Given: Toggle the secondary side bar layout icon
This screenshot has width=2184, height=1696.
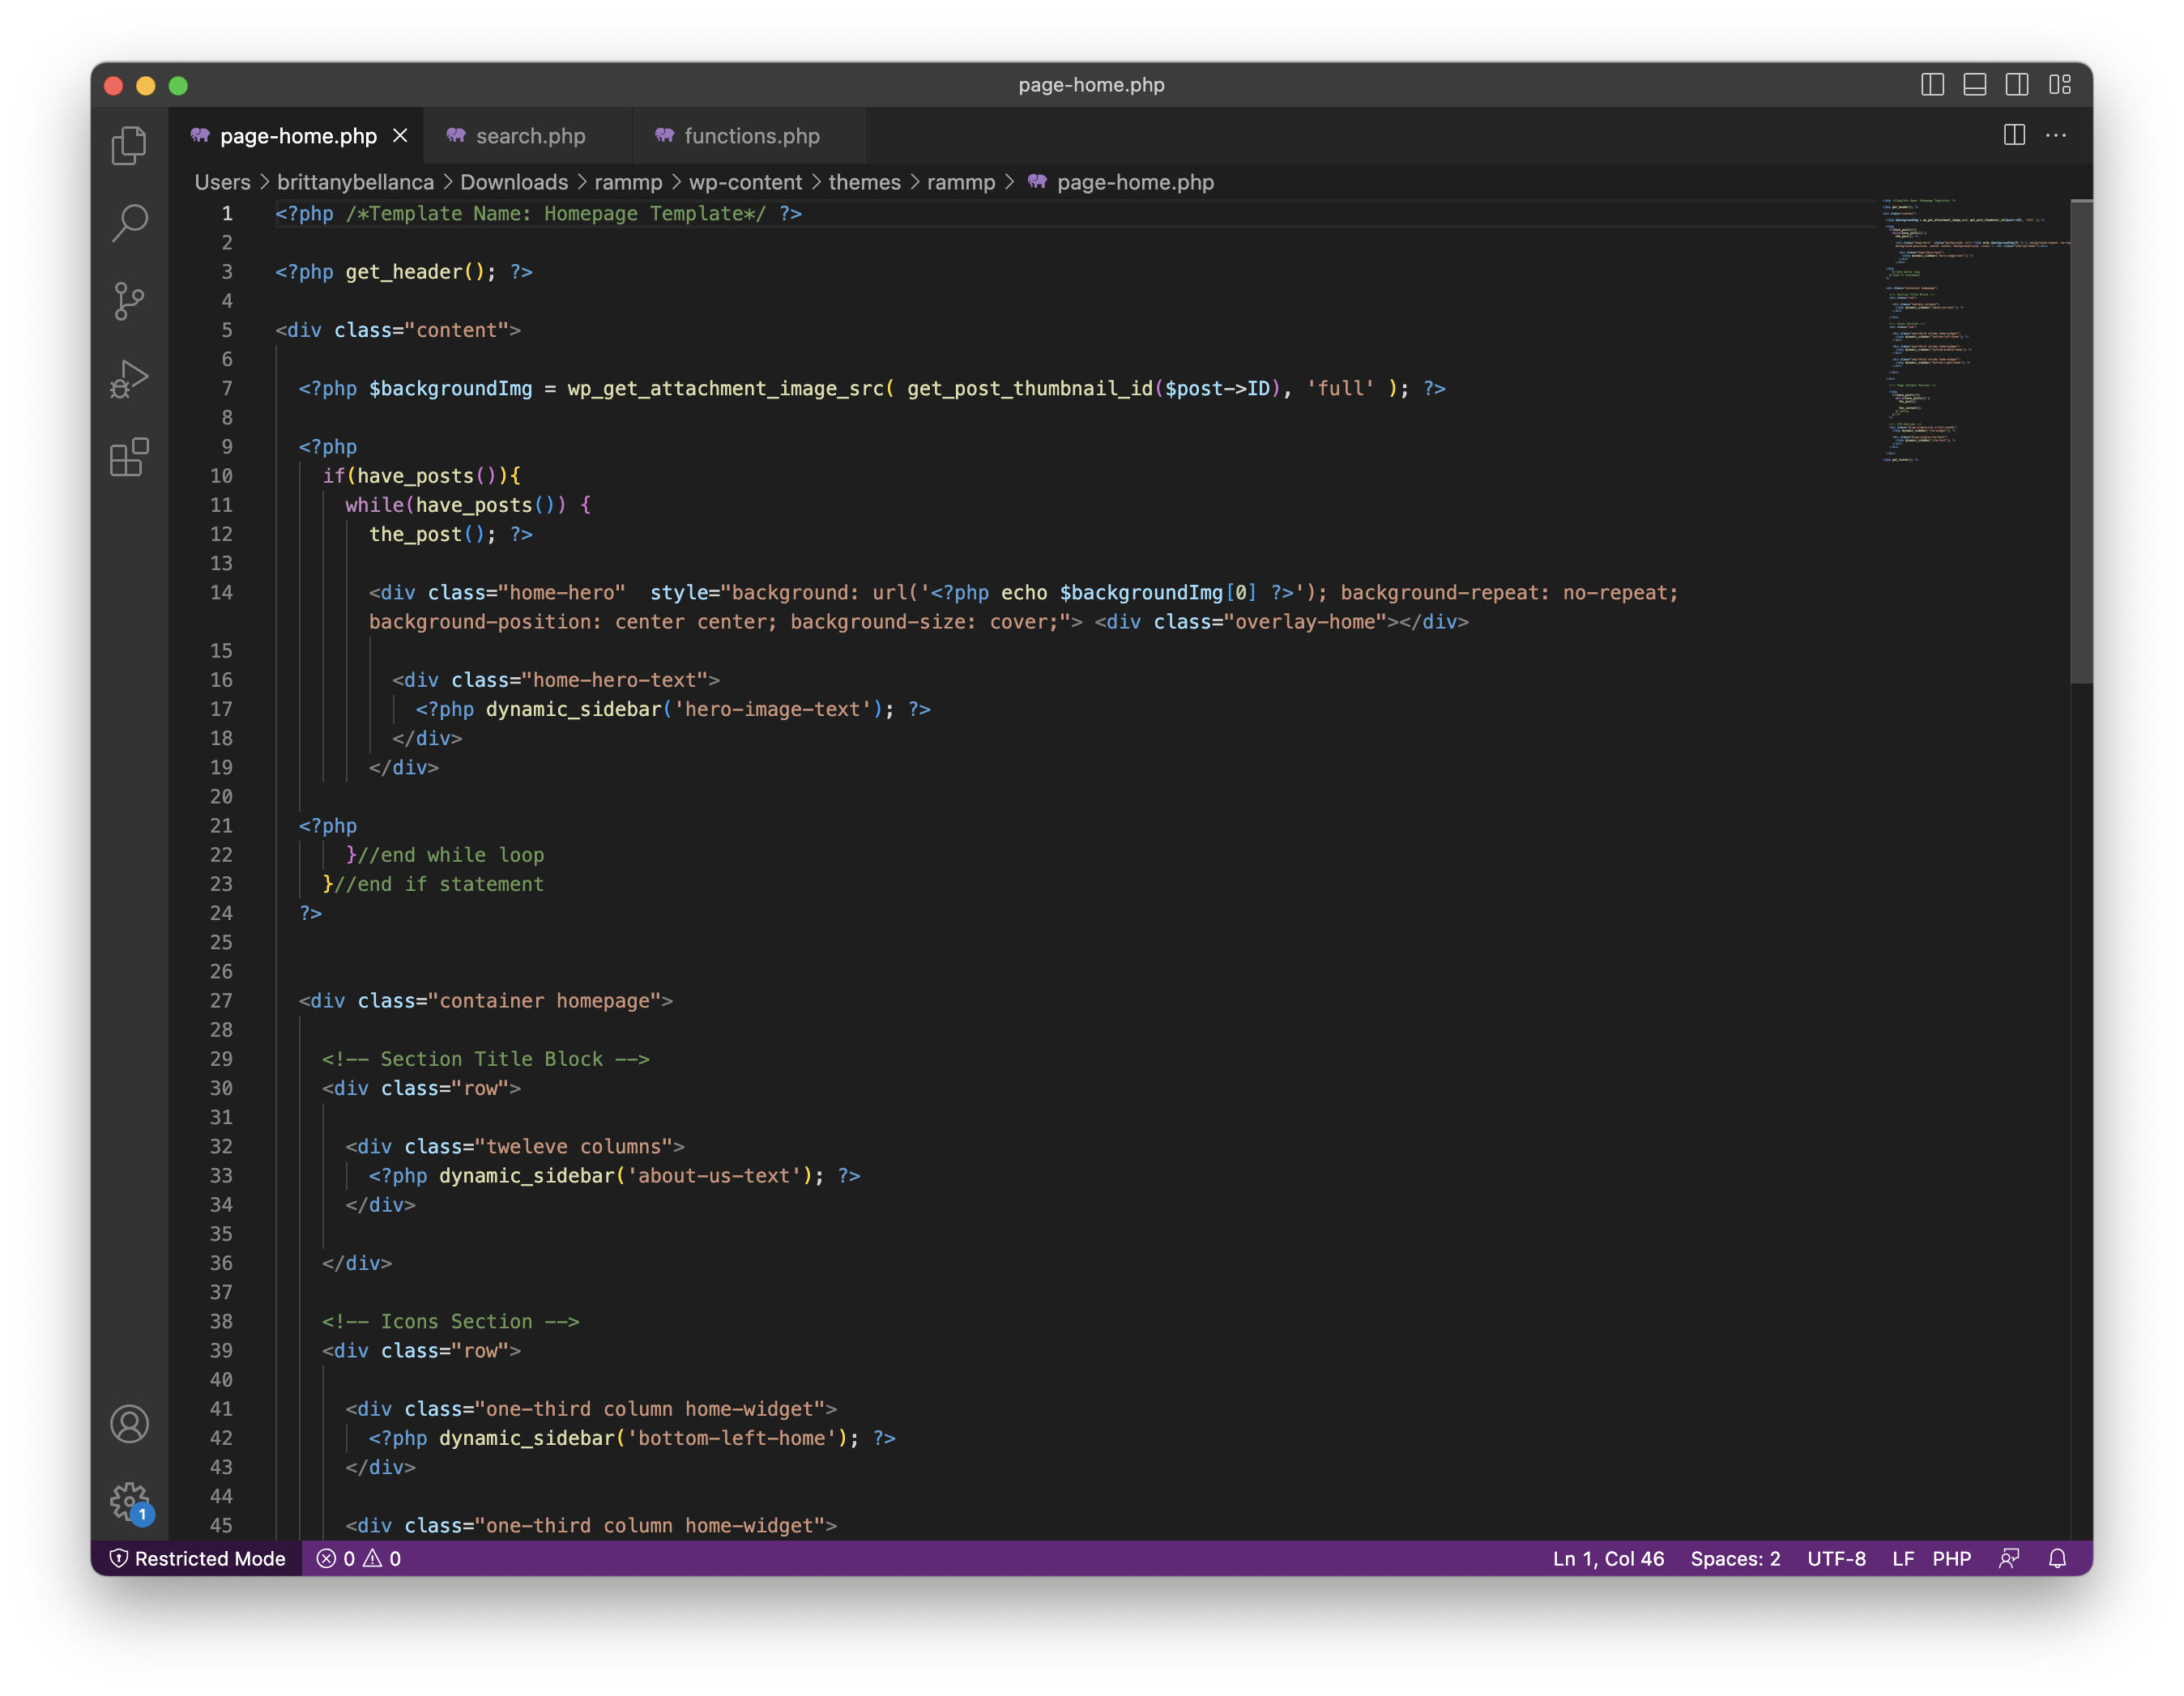Looking at the screenshot, I should pos(2016,85).
